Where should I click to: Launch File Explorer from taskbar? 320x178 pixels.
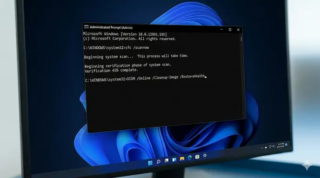click(x=182, y=159)
